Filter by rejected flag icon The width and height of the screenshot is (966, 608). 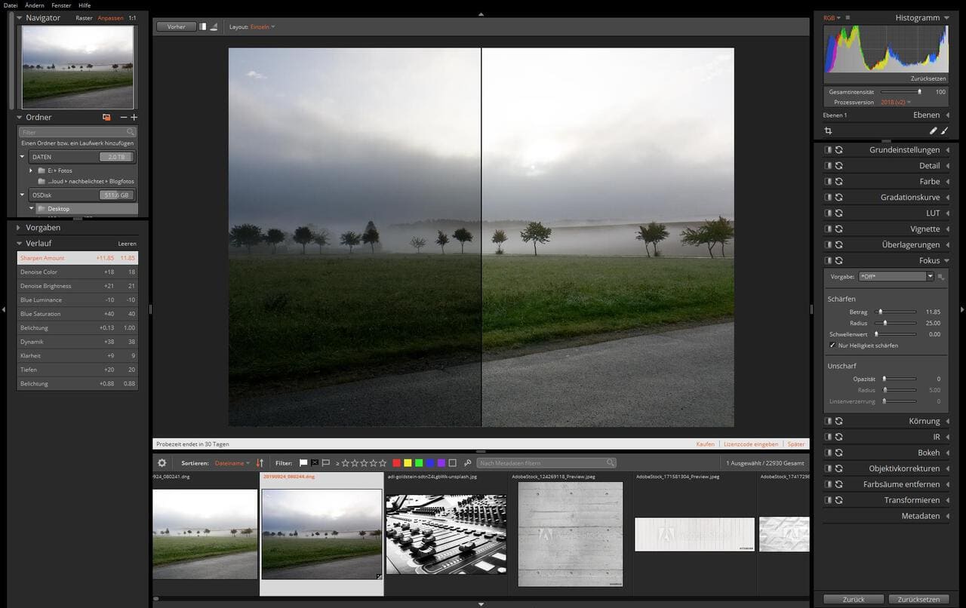[x=315, y=463]
